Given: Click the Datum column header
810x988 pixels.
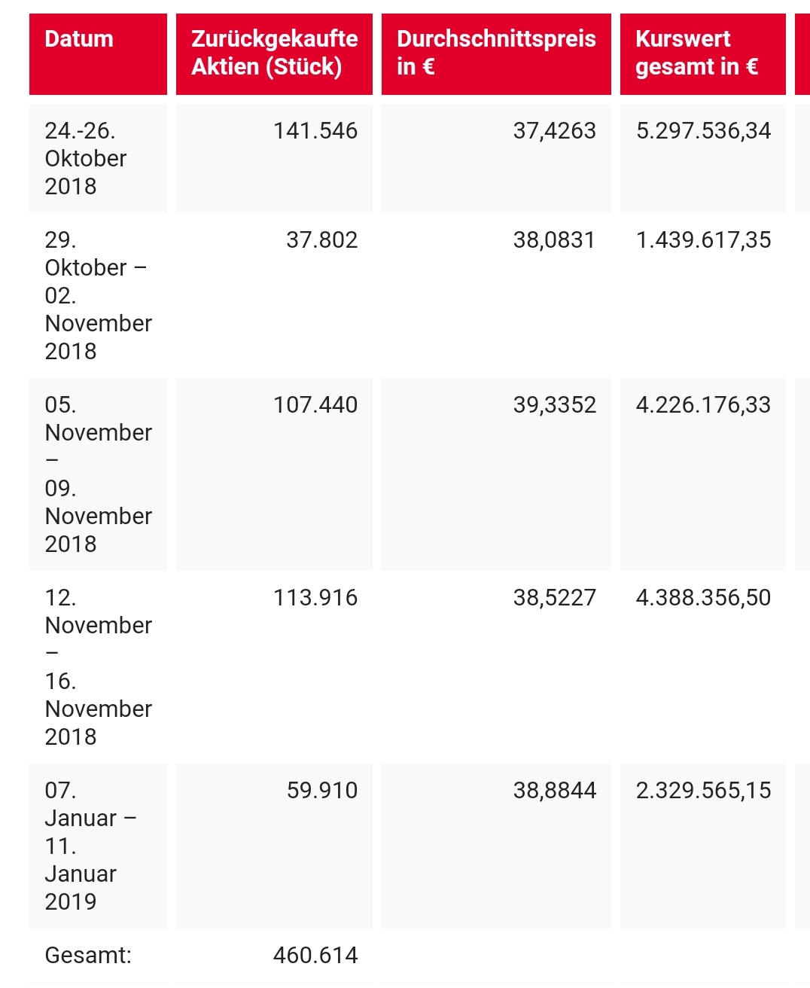Looking at the screenshot, I should point(79,39).
